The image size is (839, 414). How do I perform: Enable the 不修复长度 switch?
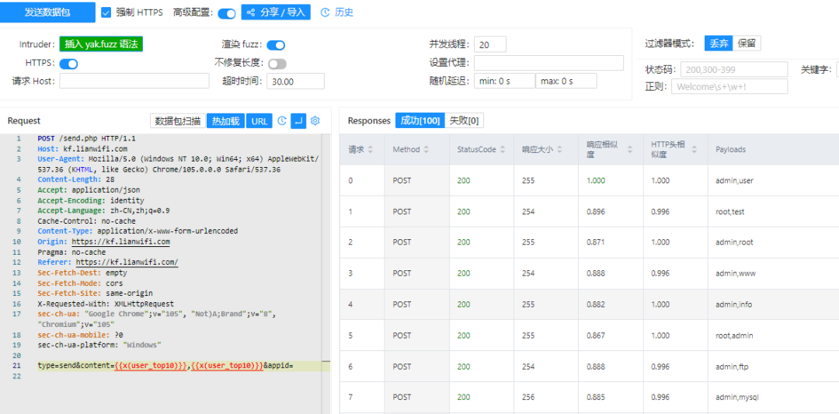(277, 64)
